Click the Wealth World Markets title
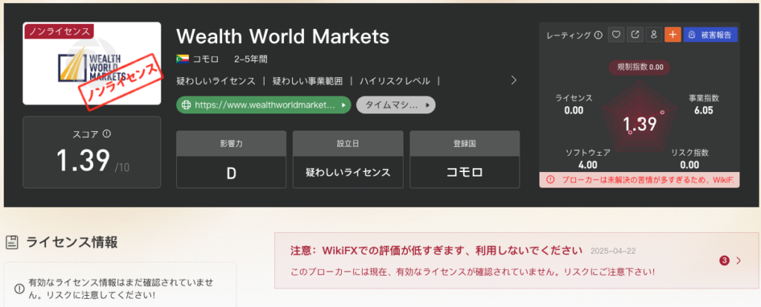The image size is (761, 307). click(282, 36)
